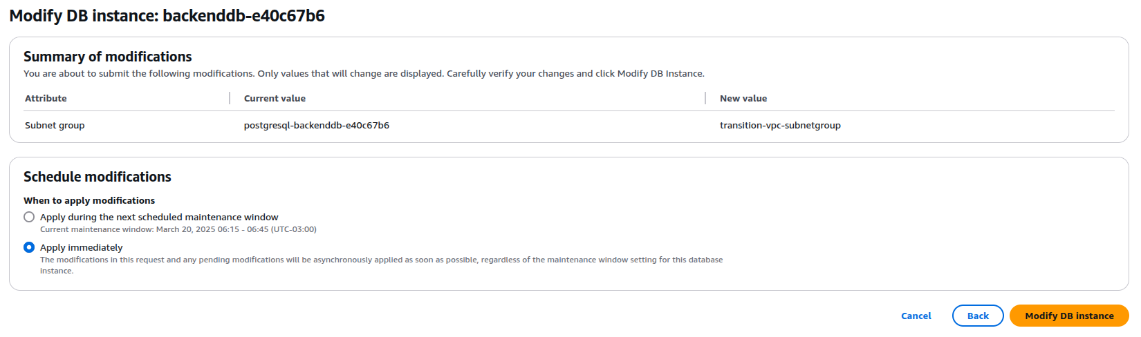Viewport: 1141px width, 337px height.
Task: Go back with the Back button
Action: click(x=977, y=316)
